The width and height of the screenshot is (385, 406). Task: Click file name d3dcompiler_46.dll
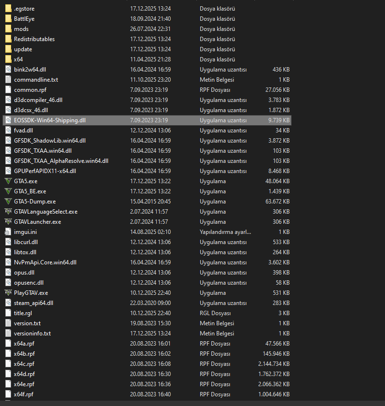coord(38,100)
